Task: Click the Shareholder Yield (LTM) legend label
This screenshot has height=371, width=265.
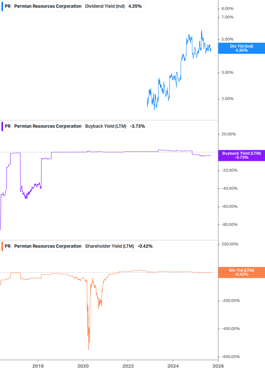Action: coord(109,246)
